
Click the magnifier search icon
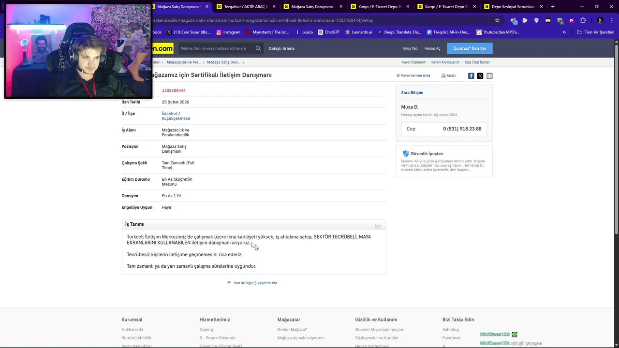258,48
